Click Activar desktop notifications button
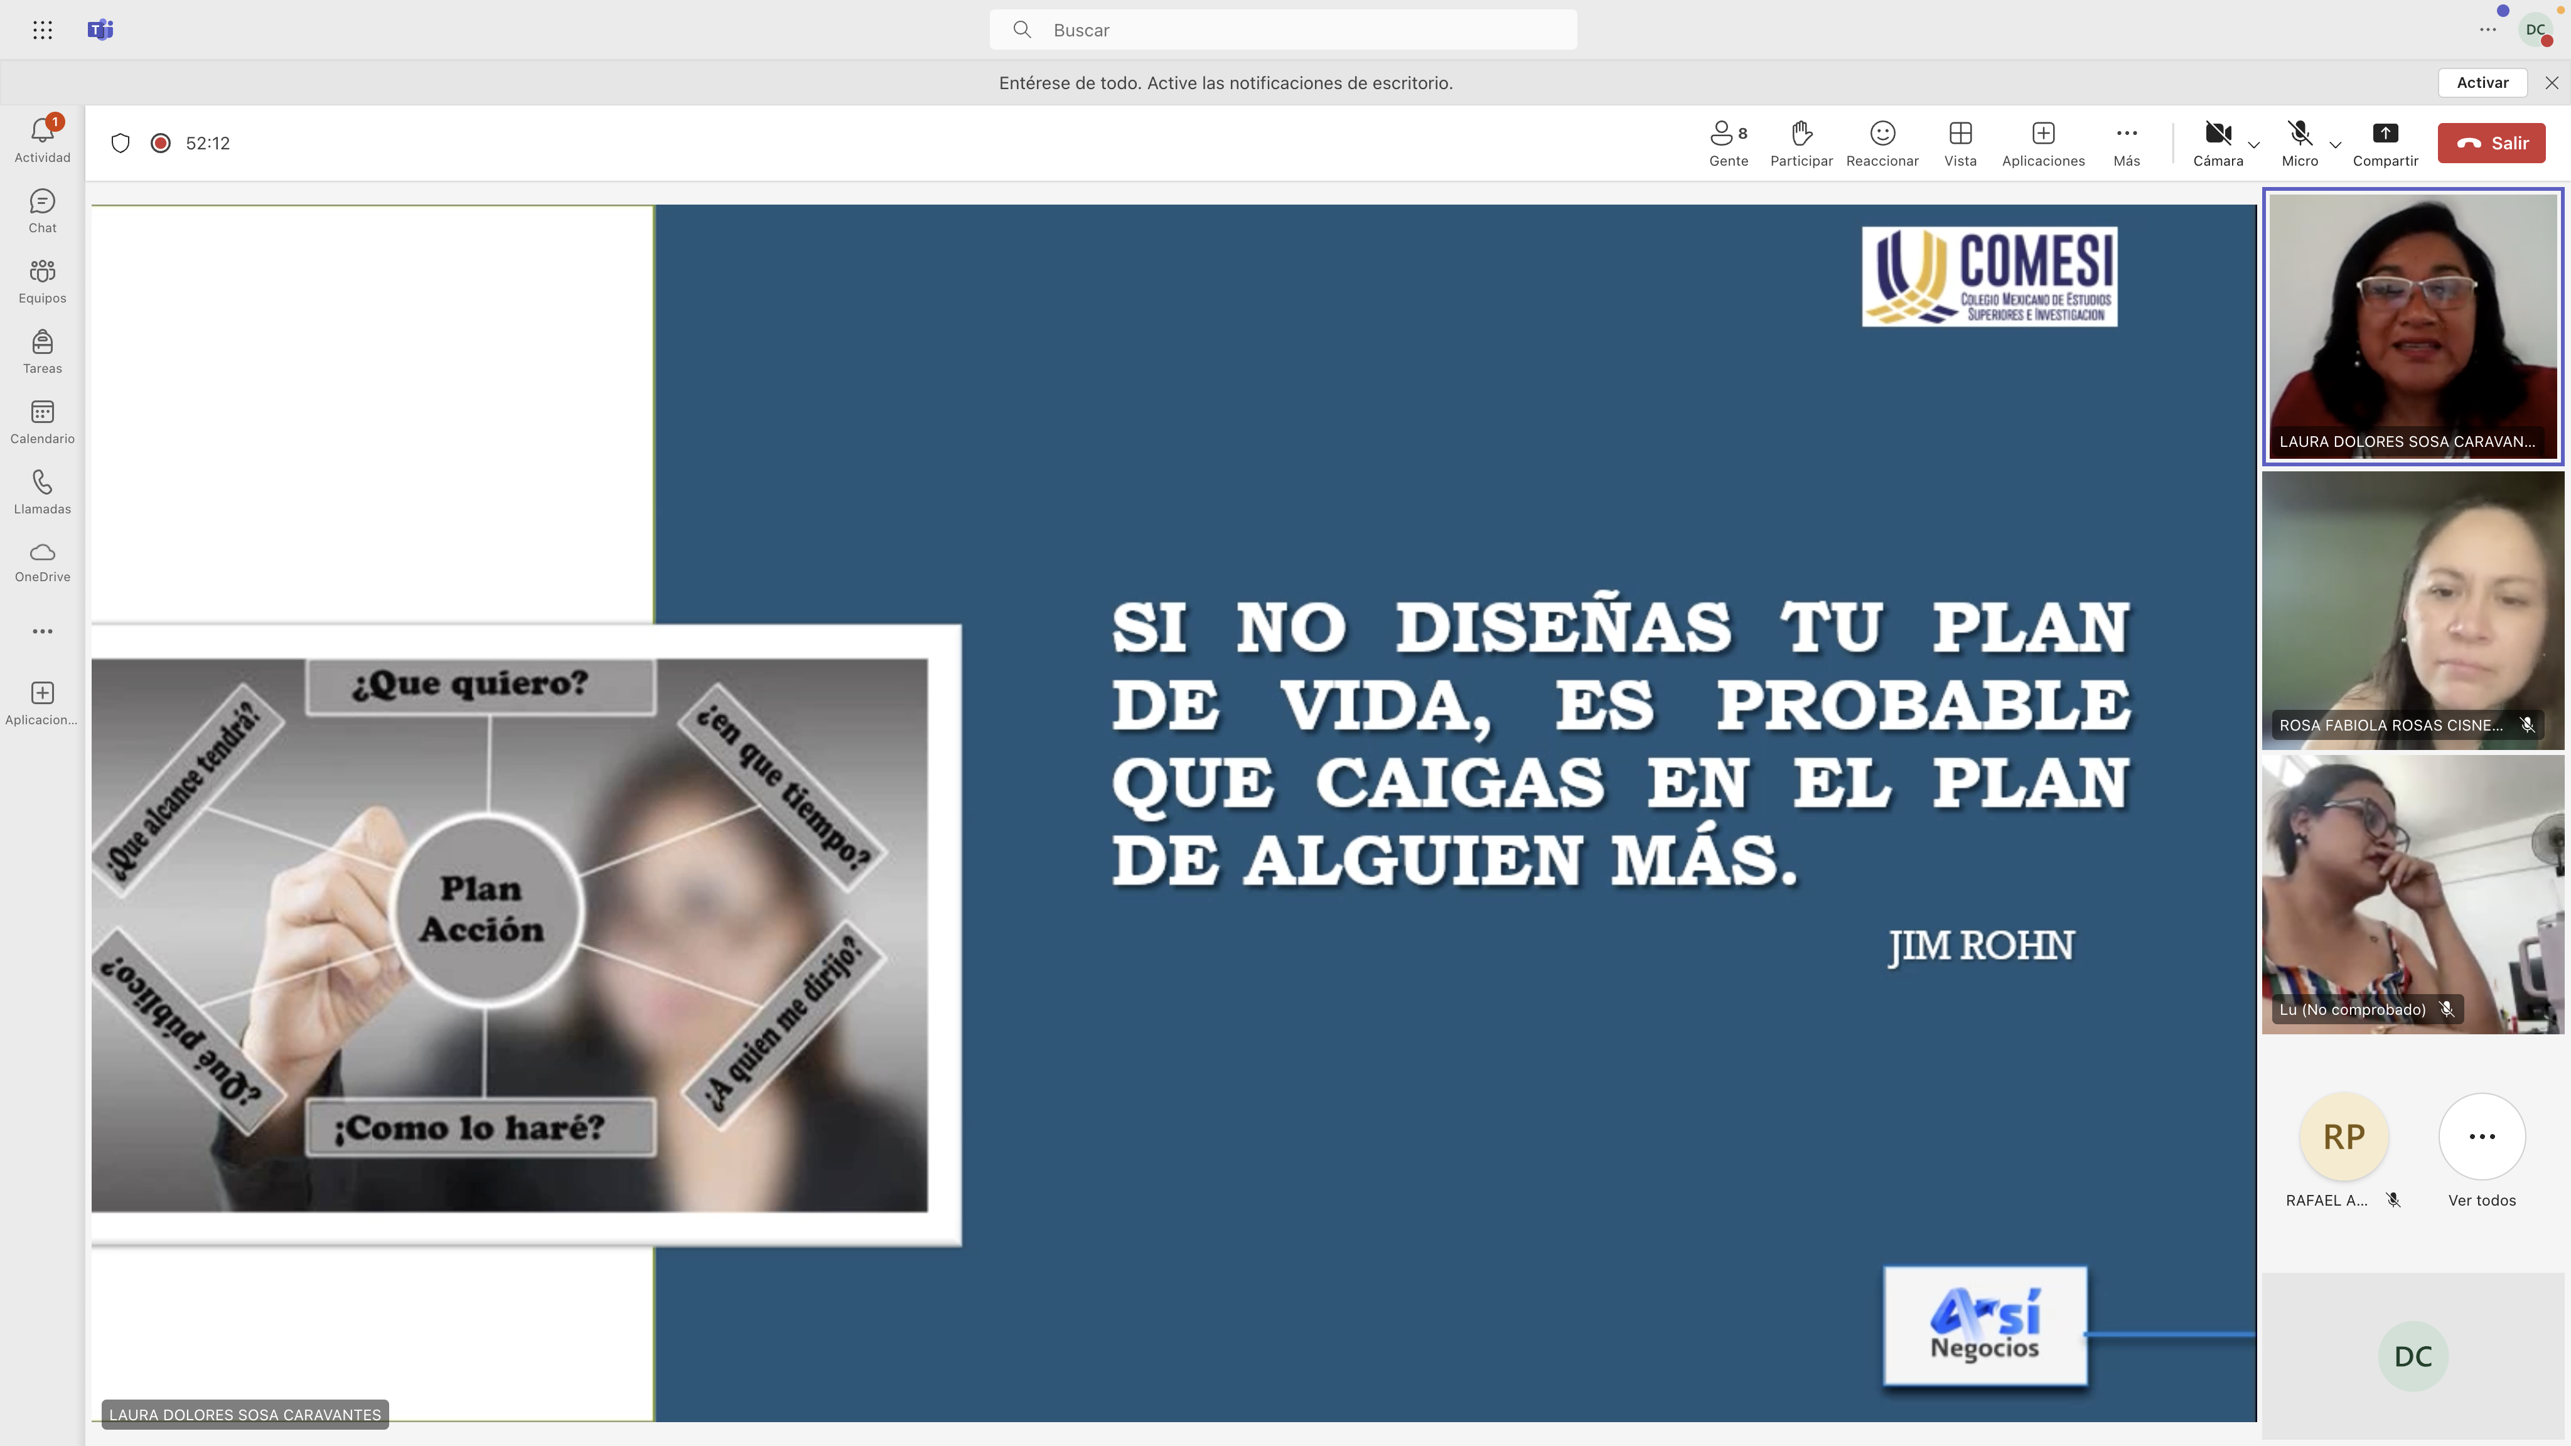The height and width of the screenshot is (1446, 2571). point(2482,83)
